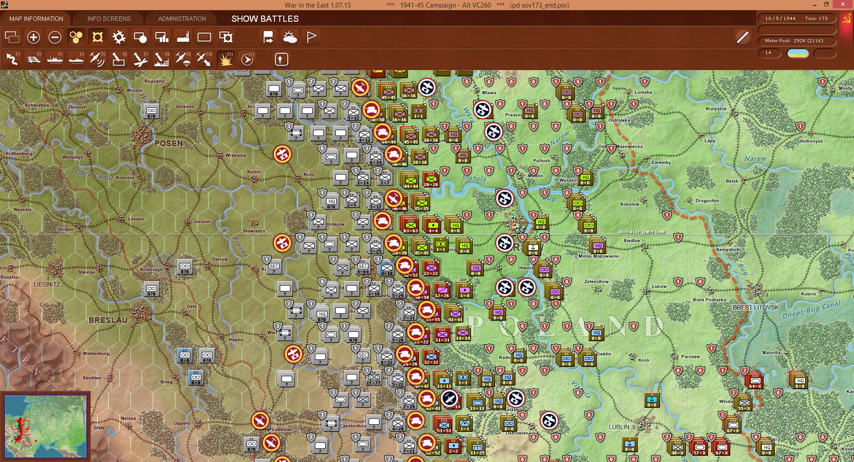Screen dimensions: 854x462
Task: Click the rectangle-with-ring toolbar icon
Action: coord(226,37)
